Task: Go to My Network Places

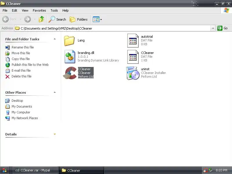Action: [25, 118]
